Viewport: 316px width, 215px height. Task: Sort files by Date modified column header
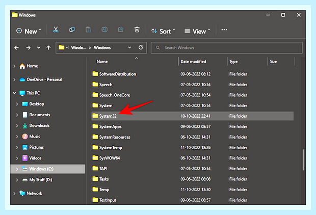[193, 62]
